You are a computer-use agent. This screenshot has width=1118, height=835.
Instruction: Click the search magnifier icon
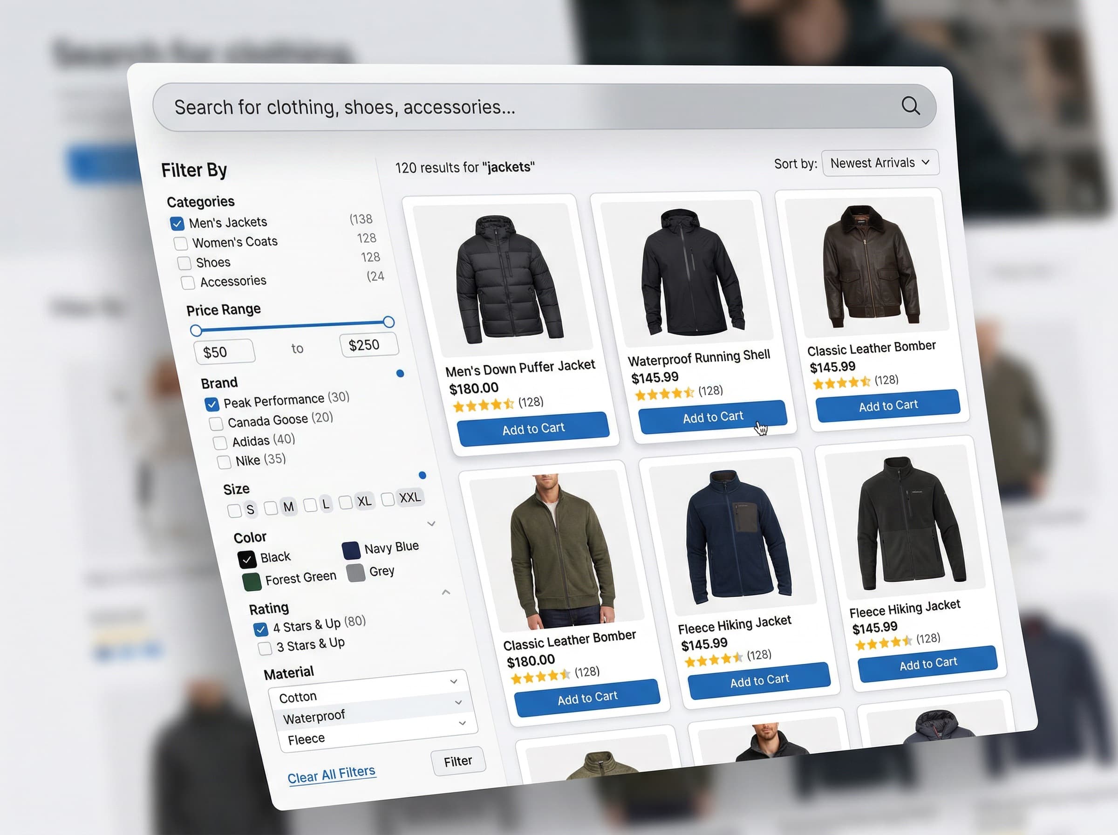(x=910, y=106)
